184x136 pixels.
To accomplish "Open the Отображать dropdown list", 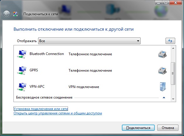I will click(x=89, y=41).
